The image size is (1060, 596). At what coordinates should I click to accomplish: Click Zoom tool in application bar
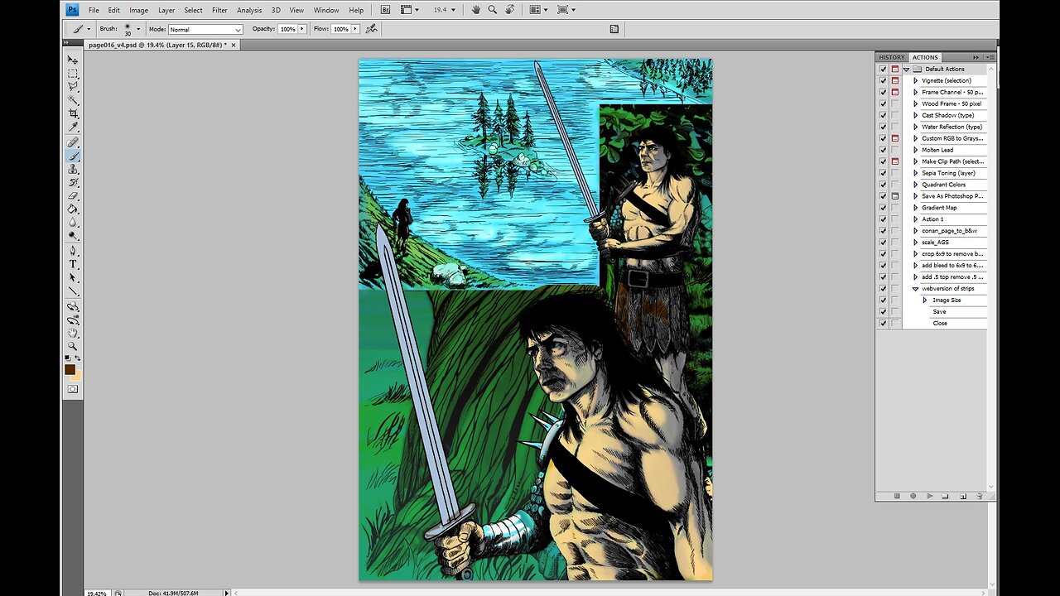[x=492, y=10]
